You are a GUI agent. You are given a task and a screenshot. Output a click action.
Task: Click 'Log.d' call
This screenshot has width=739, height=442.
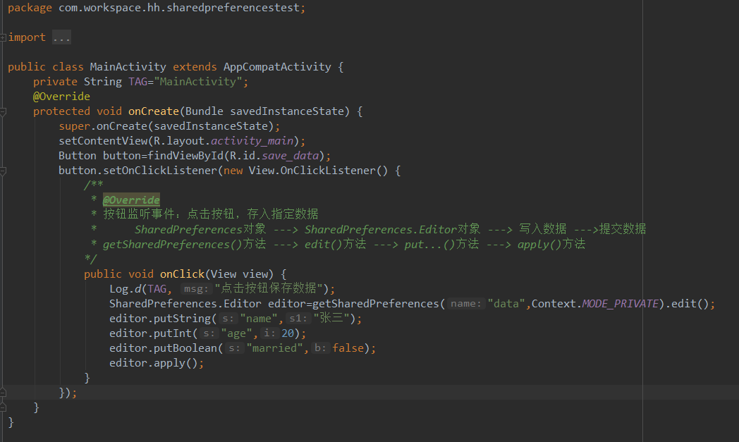click(x=126, y=289)
